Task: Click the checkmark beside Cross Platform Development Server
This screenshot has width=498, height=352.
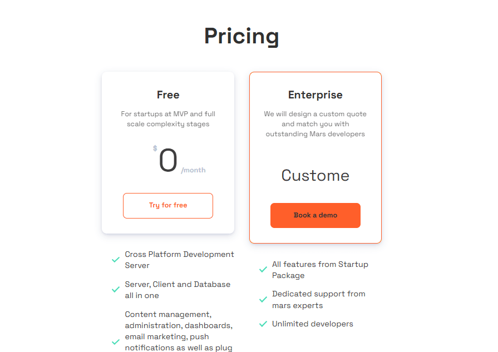Action: 116,260
